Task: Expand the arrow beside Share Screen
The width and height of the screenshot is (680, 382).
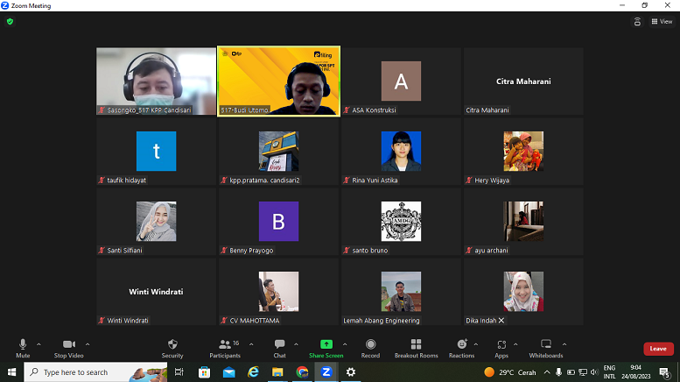Action: (x=345, y=344)
